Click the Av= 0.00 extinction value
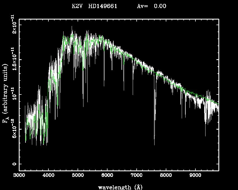Image resolution: width=238 pixels, height=190 pixels. pos(151,6)
